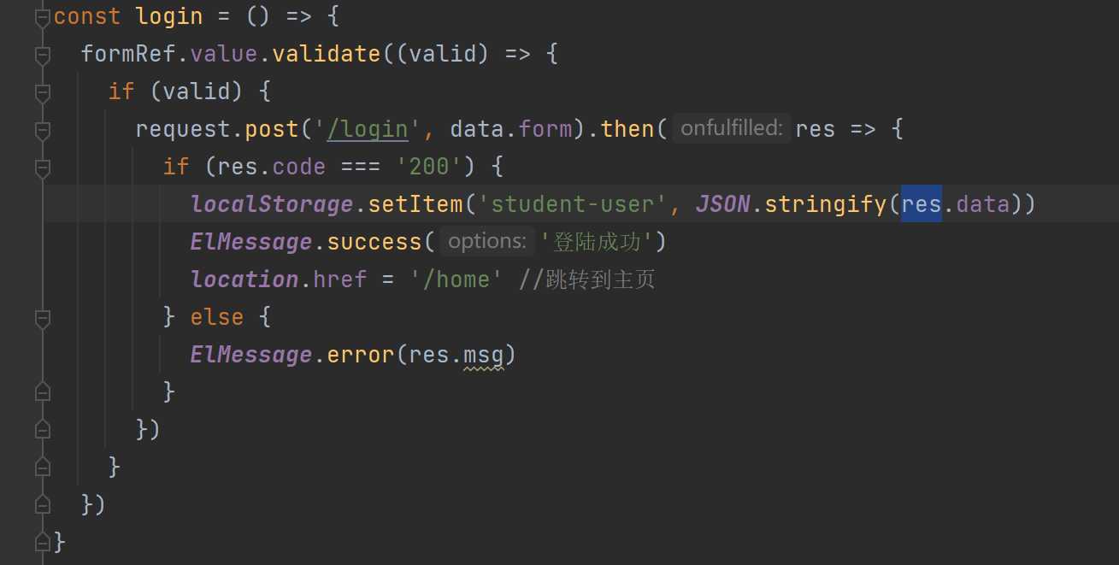Click the error method on ElMessage
This screenshot has width=1119, height=565.
pos(361,355)
